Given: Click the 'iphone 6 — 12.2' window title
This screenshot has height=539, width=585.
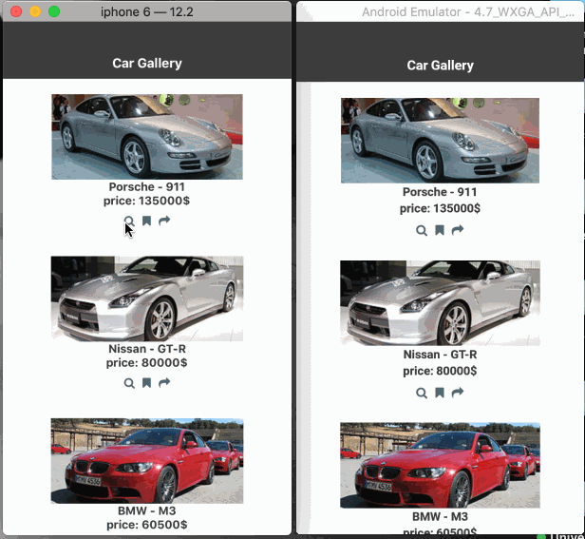Looking at the screenshot, I should coord(147,12).
